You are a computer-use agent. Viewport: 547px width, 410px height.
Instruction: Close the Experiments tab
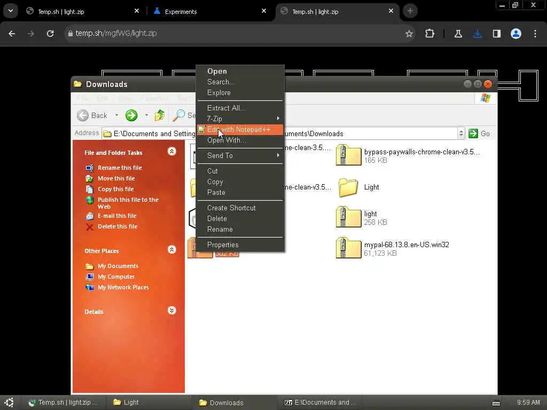264,11
